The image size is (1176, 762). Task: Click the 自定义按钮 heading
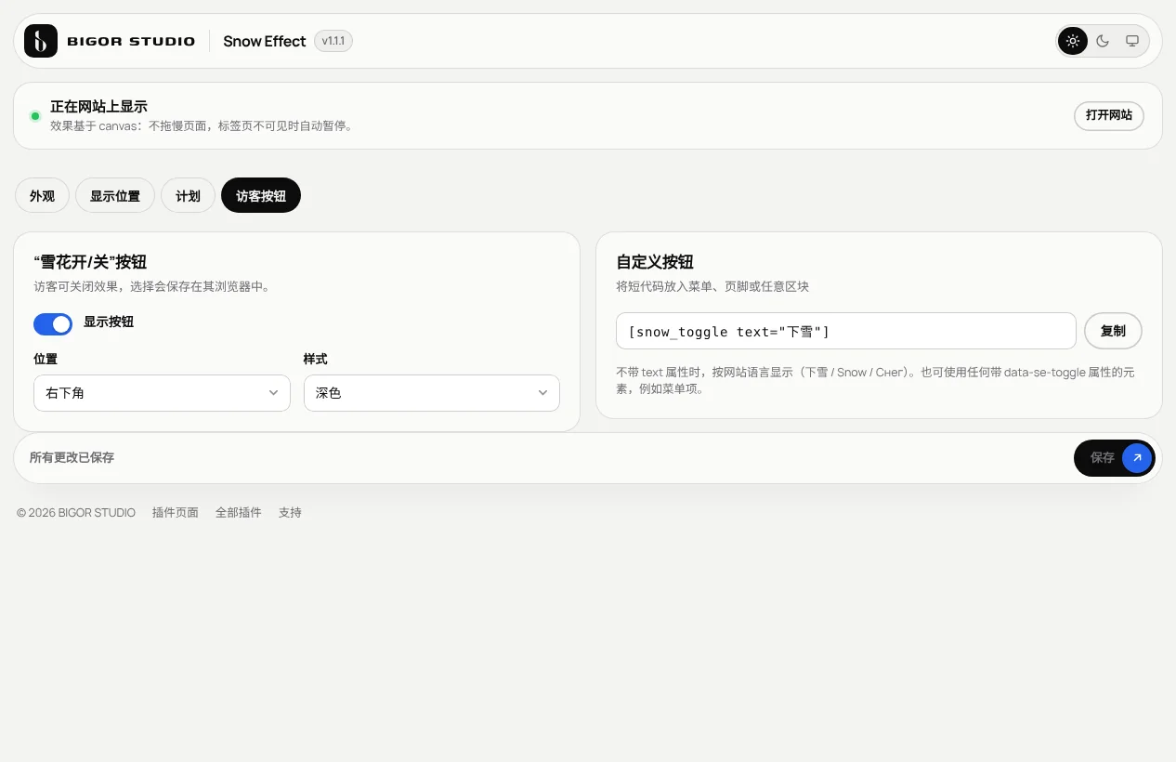655,262
